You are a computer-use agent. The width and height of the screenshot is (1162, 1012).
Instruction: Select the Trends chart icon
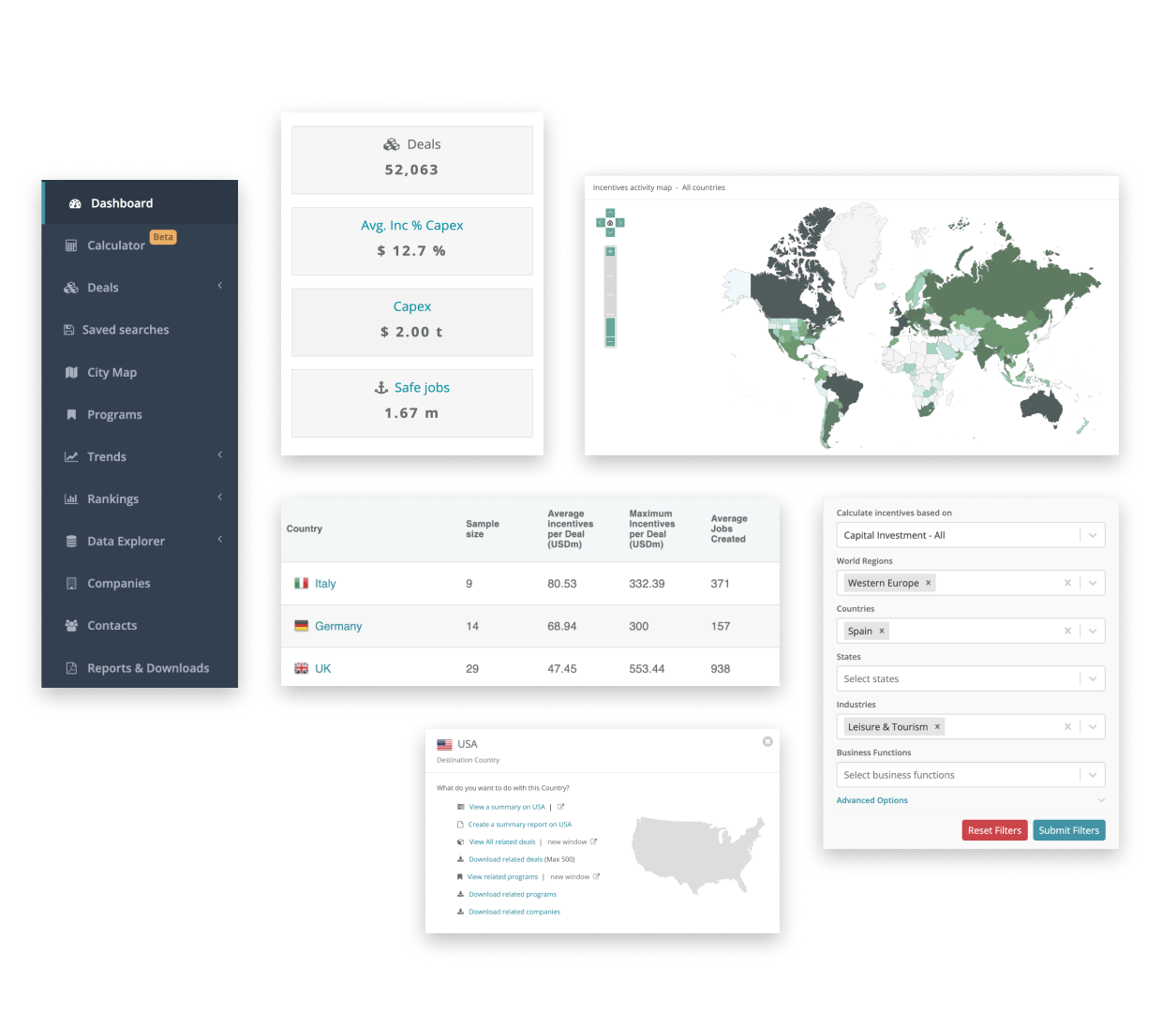tap(72, 456)
